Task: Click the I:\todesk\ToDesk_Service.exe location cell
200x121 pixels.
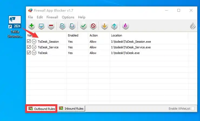Action: [131, 47]
